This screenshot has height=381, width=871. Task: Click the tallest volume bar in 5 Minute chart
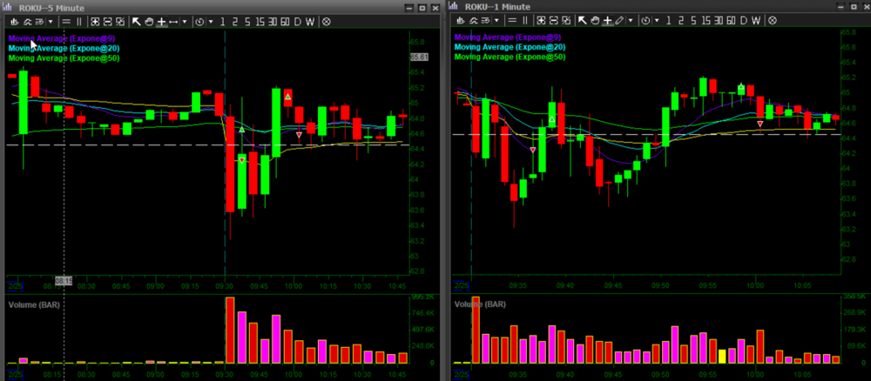coord(230,331)
